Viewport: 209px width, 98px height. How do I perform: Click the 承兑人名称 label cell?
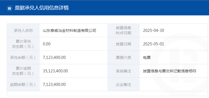[23, 31]
